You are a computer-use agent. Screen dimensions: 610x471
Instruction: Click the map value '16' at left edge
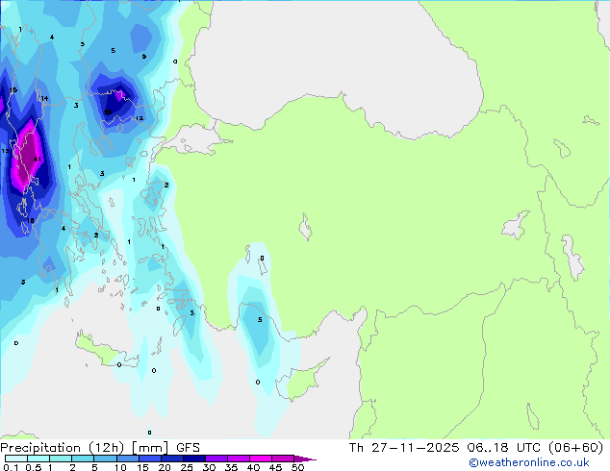[13, 89]
